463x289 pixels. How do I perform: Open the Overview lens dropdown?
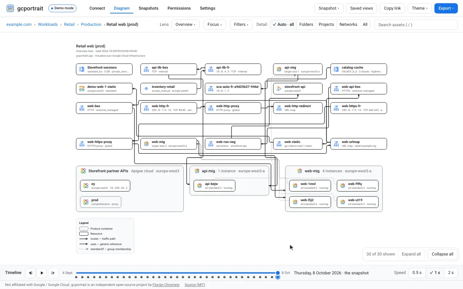(x=185, y=24)
